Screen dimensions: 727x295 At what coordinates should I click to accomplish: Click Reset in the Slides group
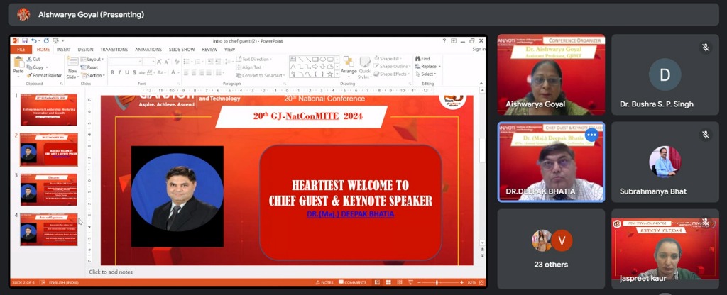coord(89,67)
